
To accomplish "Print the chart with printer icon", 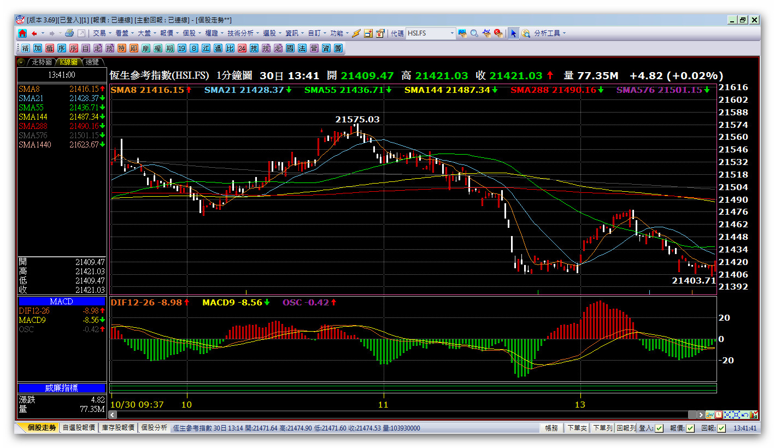I will [x=69, y=33].
